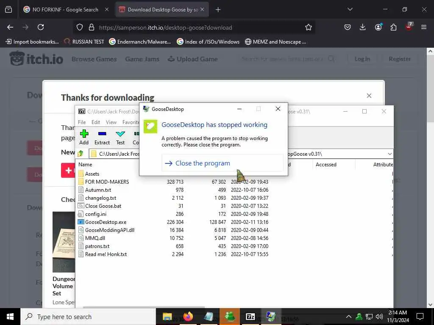Click the shield tracking protection icon
Image resolution: width=434 pixels, height=325 pixels.
pos(80,28)
